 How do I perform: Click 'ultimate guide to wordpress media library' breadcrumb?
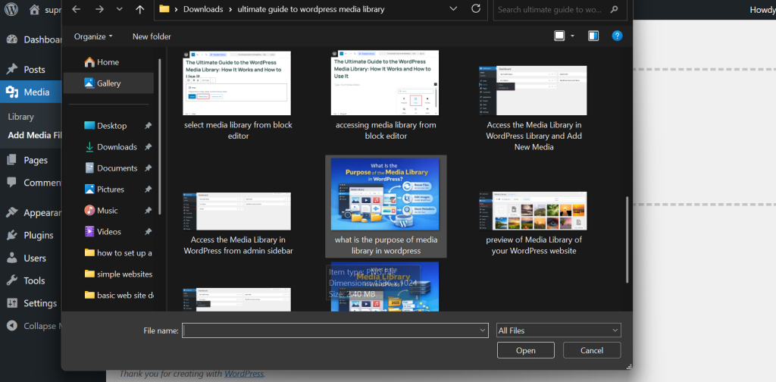[311, 9]
